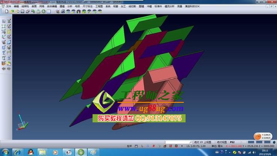The width and height of the screenshot is (277, 156).
Task: Click the split window layout icon
Action: pyautogui.click(x=49, y=12)
